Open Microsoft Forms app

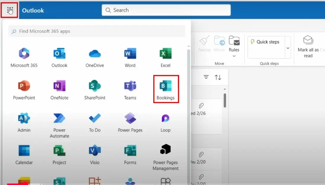130,154
